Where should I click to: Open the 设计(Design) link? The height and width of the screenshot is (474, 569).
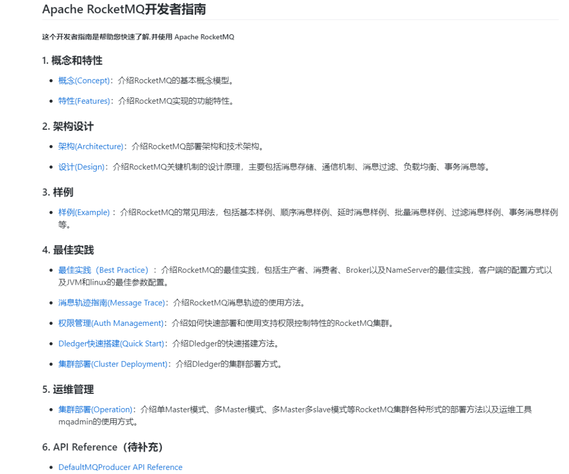click(x=81, y=167)
